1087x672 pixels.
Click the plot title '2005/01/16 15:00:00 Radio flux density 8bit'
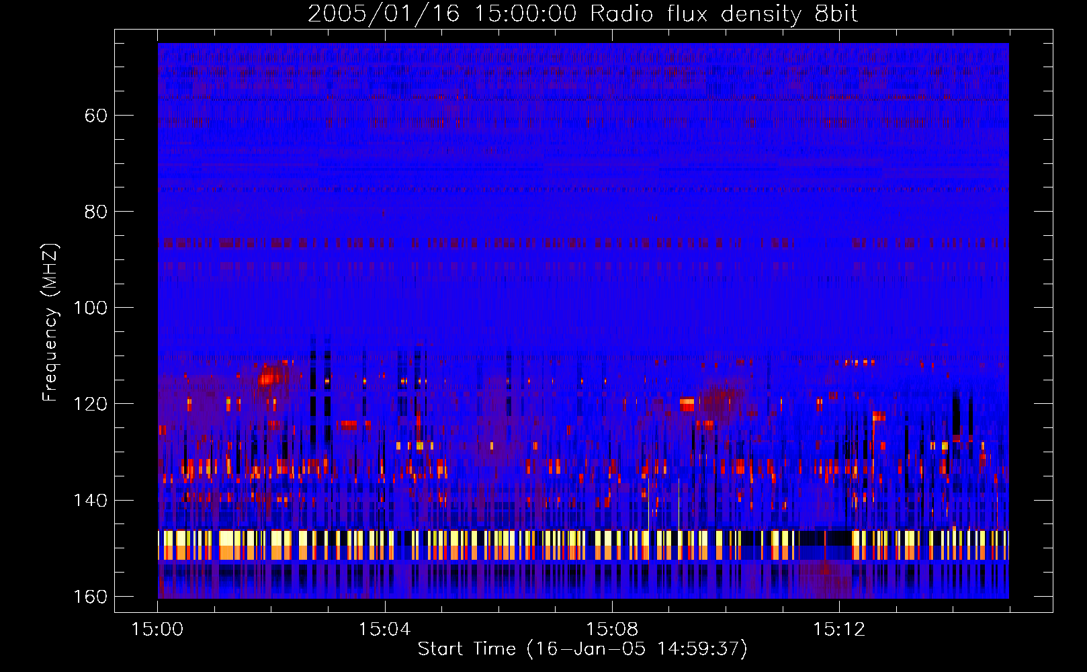point(582,14)
